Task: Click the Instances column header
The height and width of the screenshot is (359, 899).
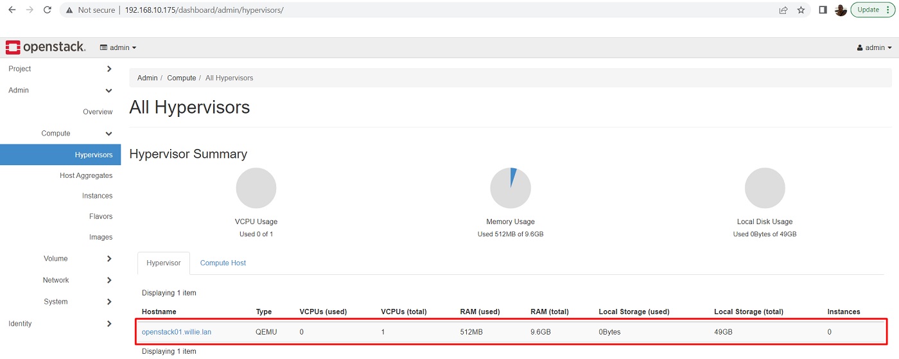Action: pyautogui.click(x=844, y=311)
